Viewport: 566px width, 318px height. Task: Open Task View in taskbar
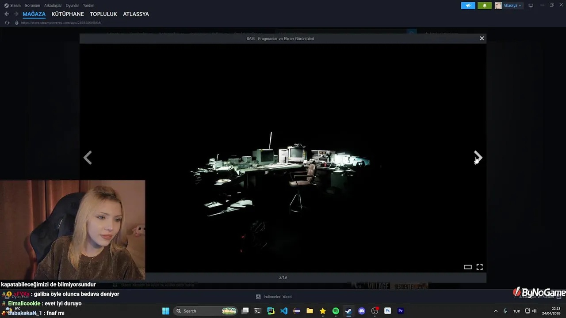tap(245, 311)
